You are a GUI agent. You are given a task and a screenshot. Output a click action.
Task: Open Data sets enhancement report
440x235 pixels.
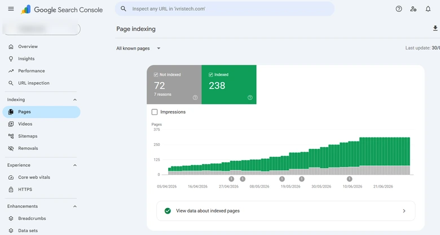coord(42,230)
